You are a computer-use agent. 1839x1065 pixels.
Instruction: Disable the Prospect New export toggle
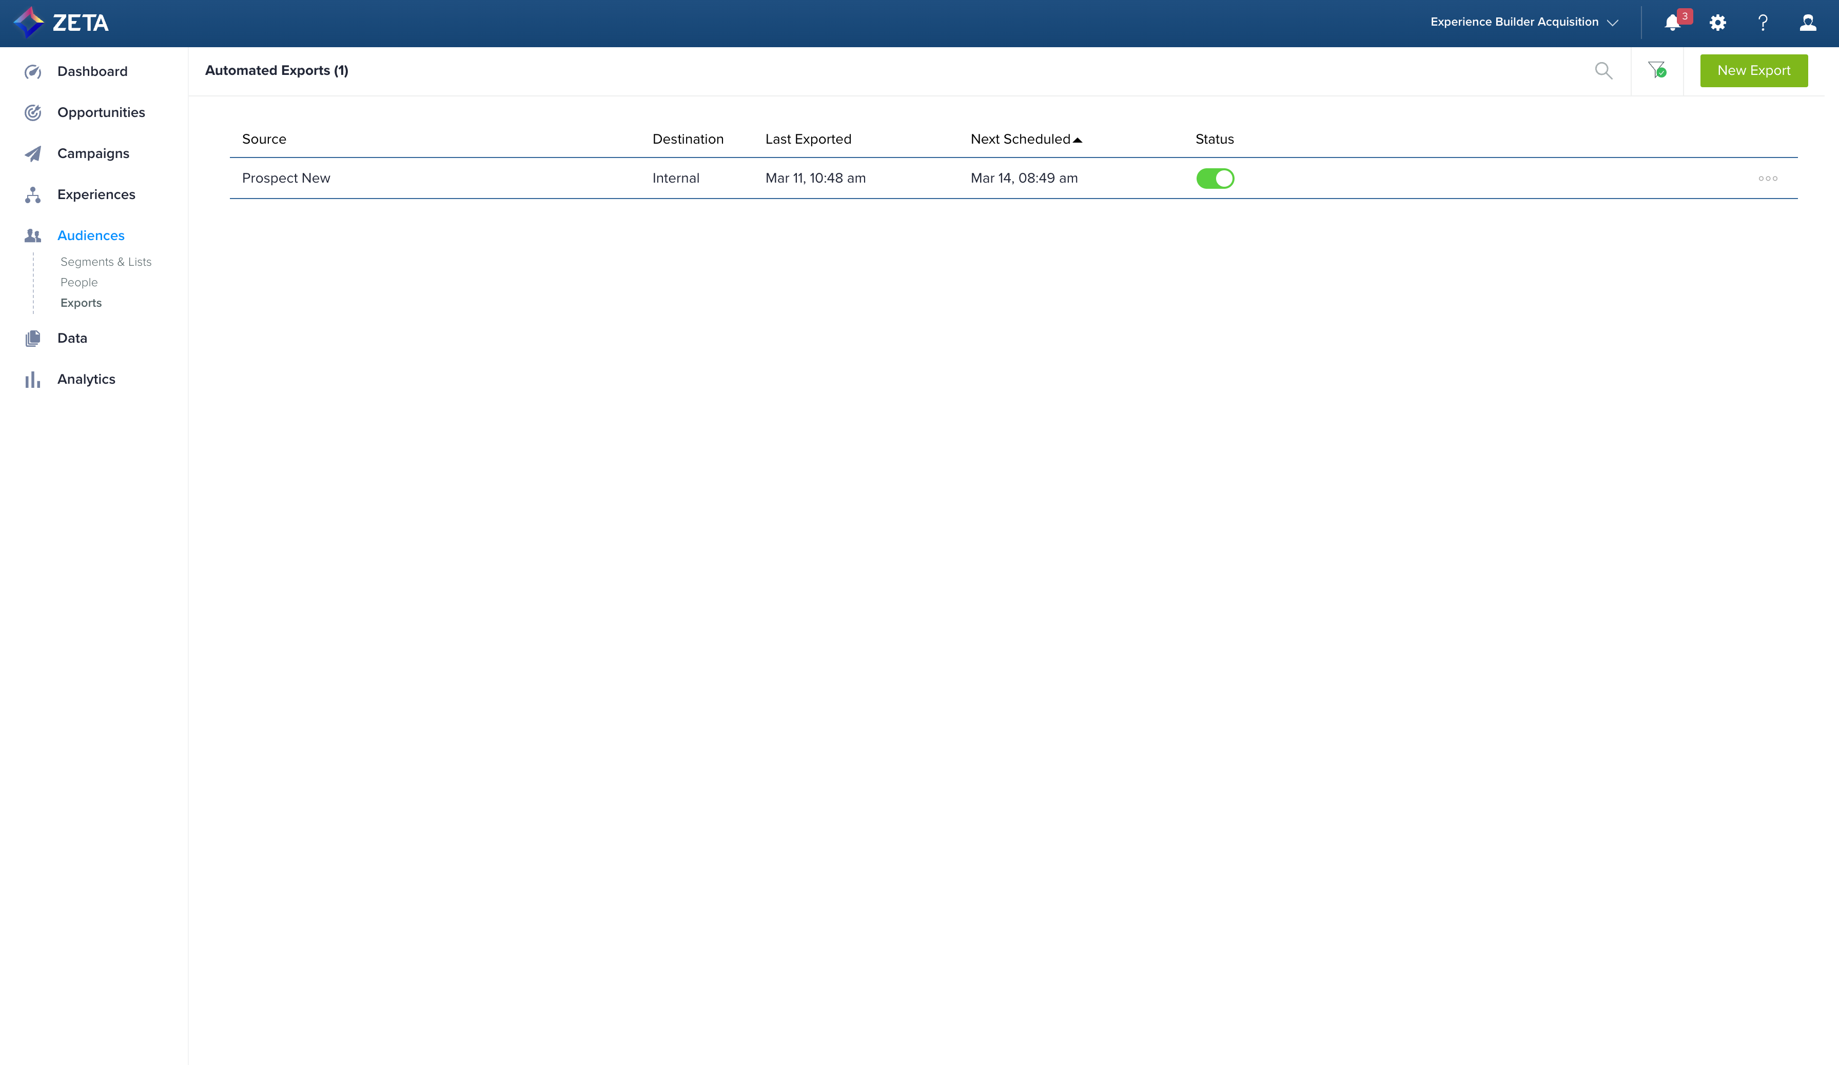click(x=1215, y=179)
